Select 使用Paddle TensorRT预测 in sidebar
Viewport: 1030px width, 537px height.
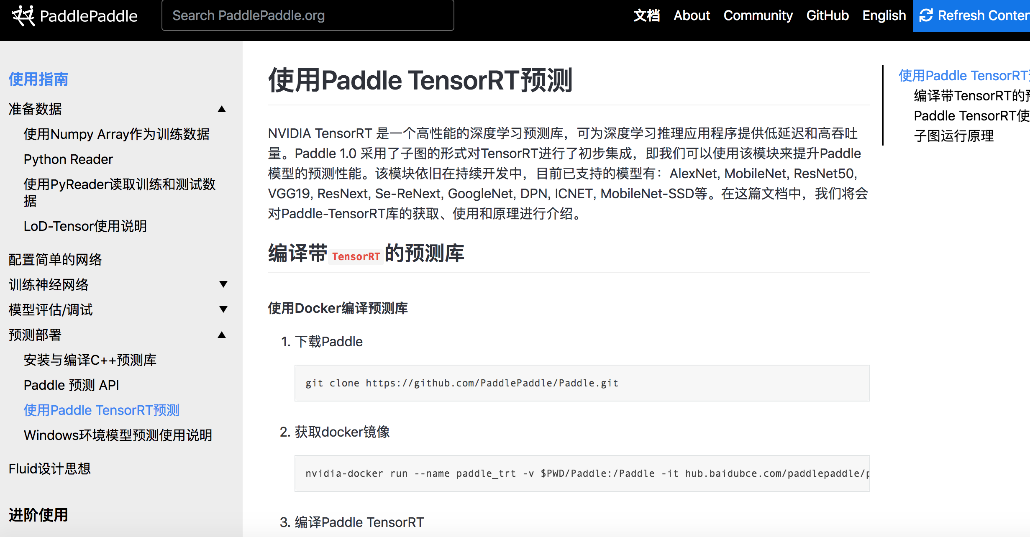click(102, 410)
